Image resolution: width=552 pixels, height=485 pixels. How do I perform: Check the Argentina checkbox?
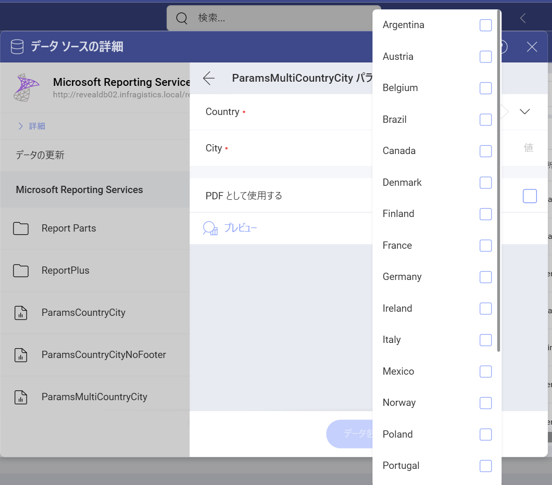(485, 25)
